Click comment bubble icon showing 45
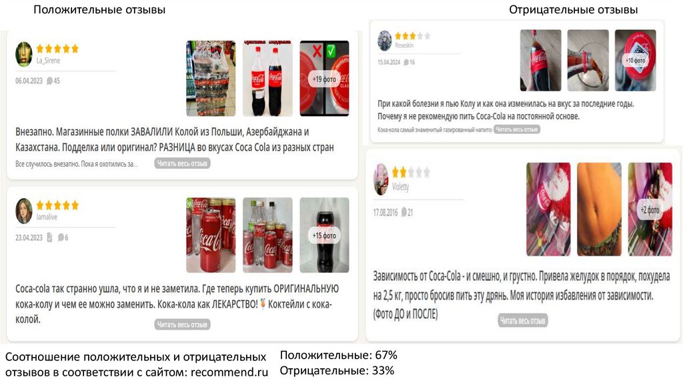Image resolution: width=683 pixels, height=383 pixels. tap(49, 81)
